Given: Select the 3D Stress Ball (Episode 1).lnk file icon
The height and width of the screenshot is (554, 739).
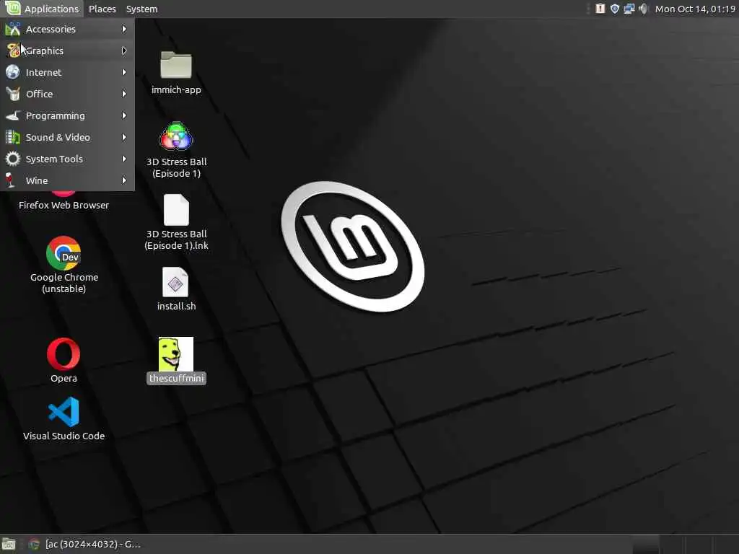Looking at the screenshot, I should point(176,210).
